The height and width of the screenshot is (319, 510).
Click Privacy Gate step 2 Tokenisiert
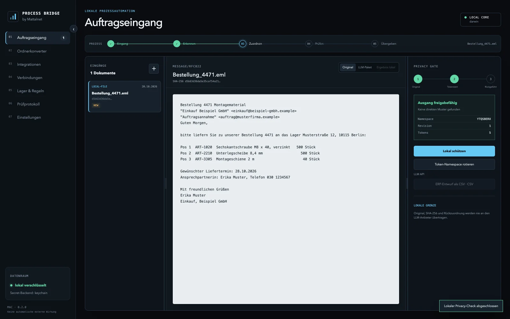454,79
